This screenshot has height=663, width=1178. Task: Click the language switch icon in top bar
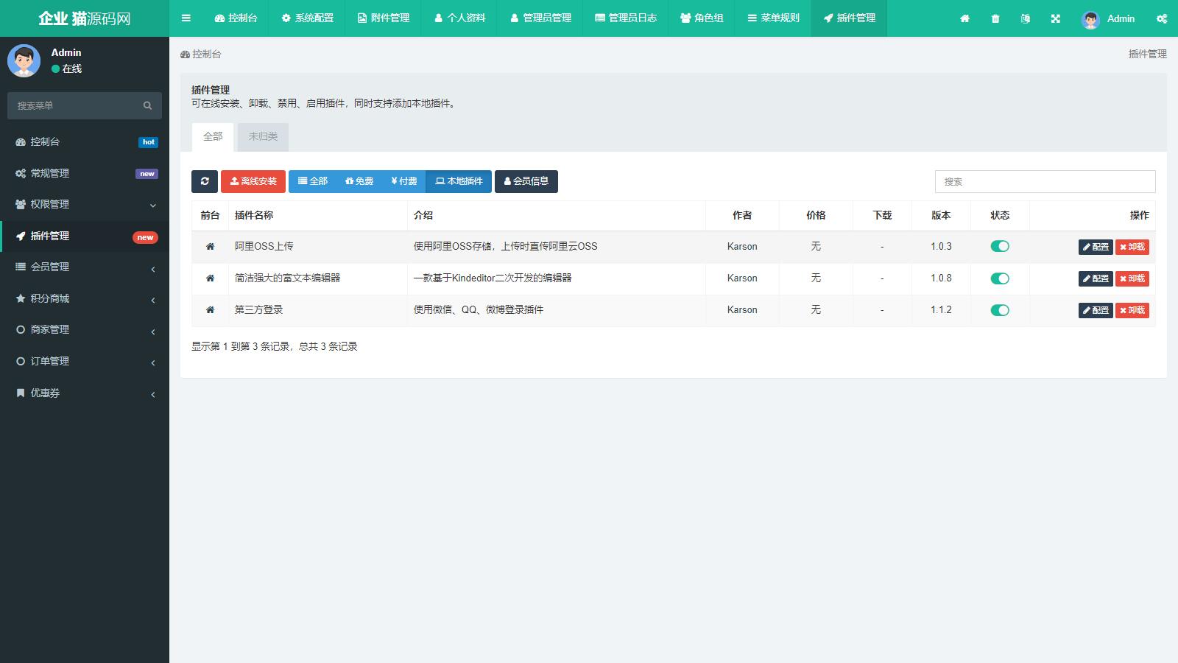(x=1026, y=18)
